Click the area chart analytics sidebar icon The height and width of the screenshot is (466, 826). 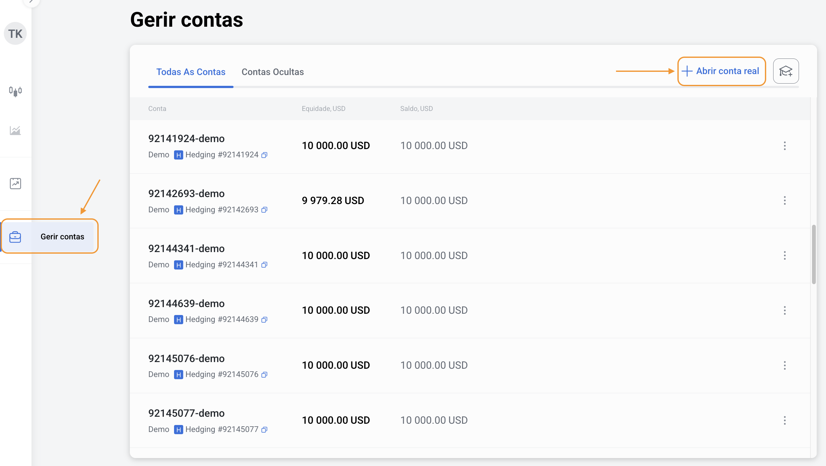tap(15, 130)
